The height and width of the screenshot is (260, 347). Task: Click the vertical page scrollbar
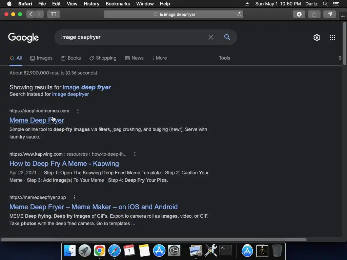344,44
